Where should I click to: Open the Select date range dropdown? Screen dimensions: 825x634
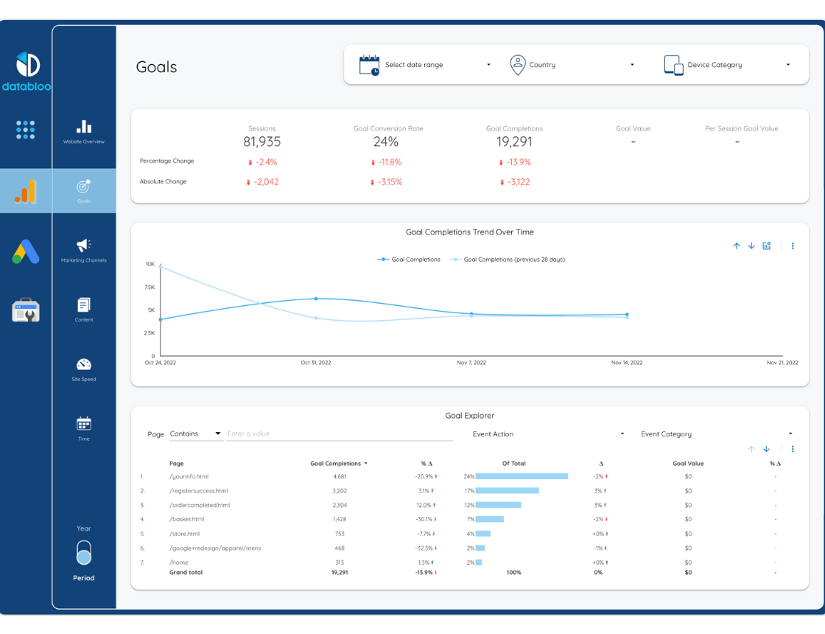[425, 65]
